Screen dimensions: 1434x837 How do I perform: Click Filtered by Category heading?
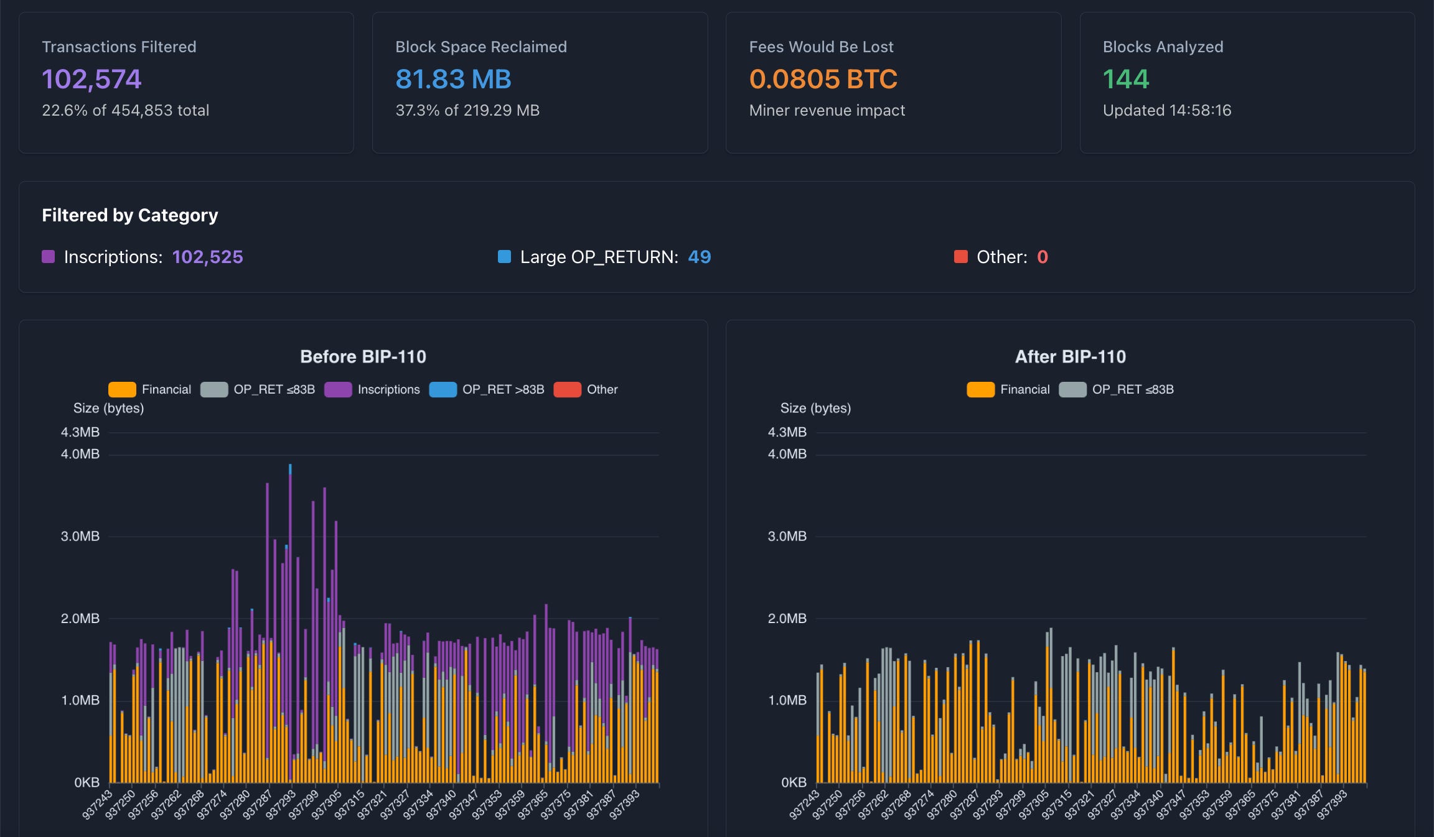pos(129,215)
